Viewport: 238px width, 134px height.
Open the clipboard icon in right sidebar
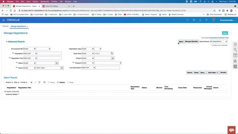pyautogui.click(x=235, y=66)
